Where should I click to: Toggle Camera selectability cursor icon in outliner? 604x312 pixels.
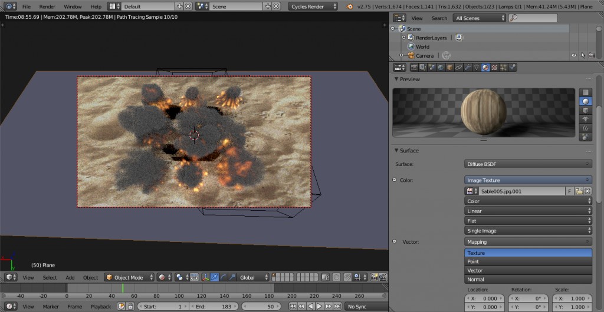point(583,56)
